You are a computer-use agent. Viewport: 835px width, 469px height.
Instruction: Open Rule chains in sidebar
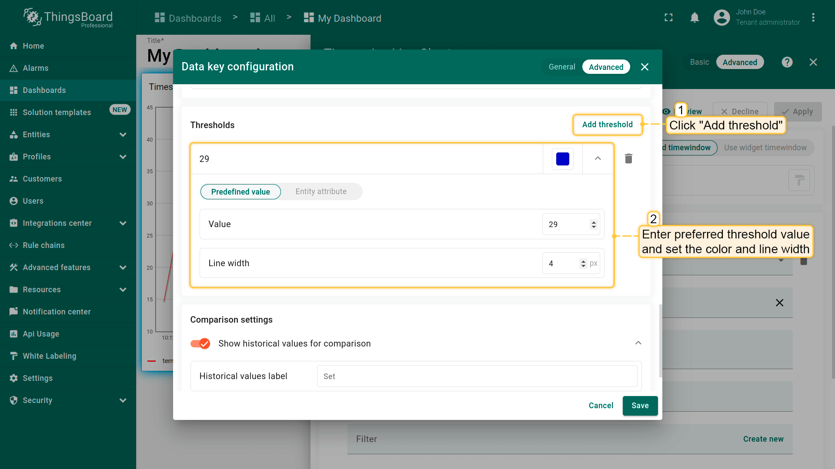pyautogui.click(x=43, y=245)
